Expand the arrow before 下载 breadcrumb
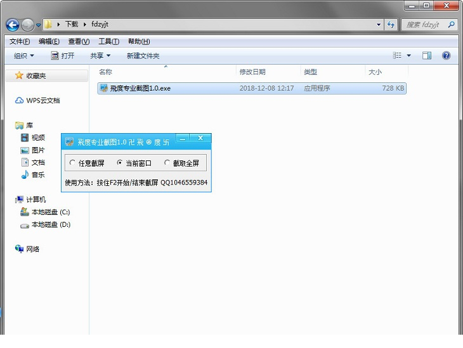The height and width of the screenshot is (348, 463). tap(58, 25)
